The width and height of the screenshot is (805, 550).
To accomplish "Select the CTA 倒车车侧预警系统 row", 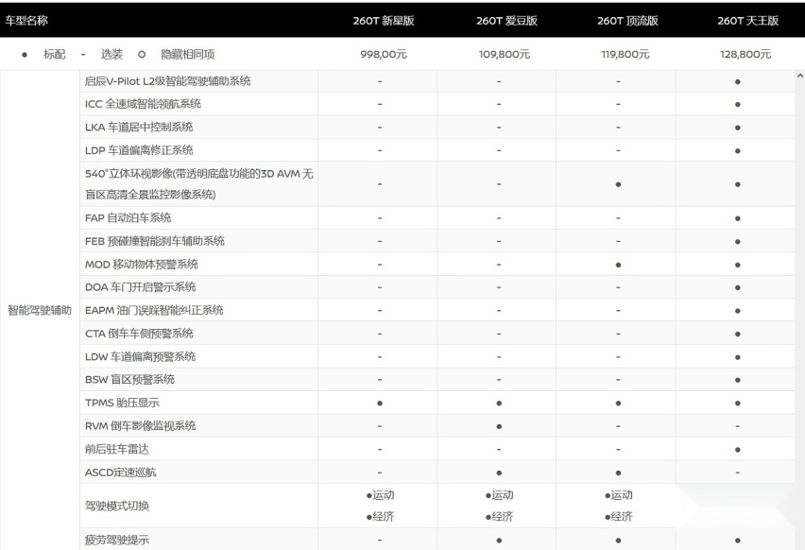I will (437, 334).
